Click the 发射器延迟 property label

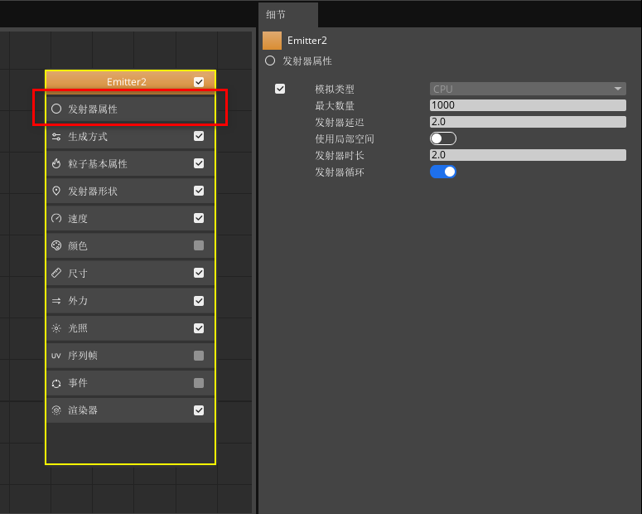tap(340, 122)
